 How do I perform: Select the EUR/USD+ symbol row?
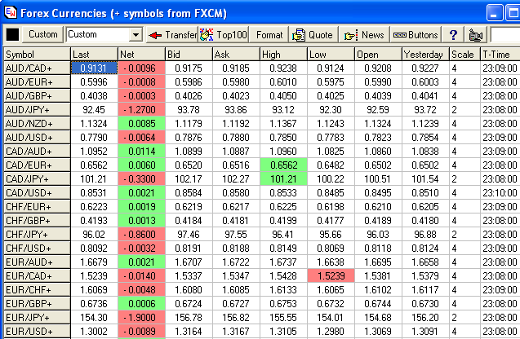pyautogui.click(x=34, y=331)
